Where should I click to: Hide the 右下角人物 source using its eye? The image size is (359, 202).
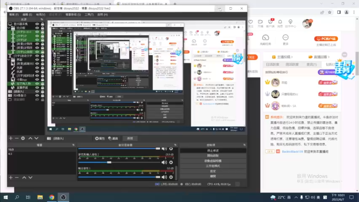37,83
